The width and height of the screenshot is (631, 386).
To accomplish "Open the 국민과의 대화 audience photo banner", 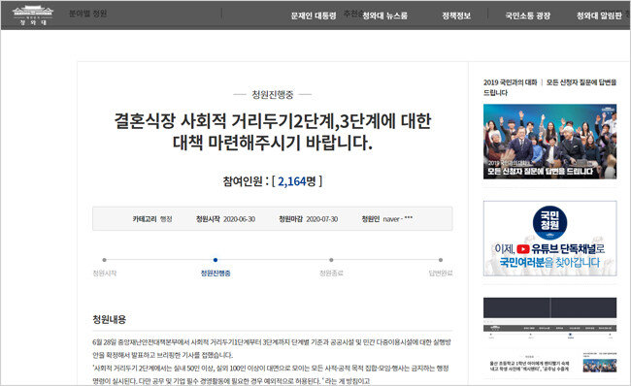I will (x=549, y=142).
